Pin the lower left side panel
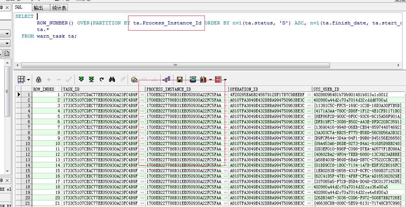Viewport: 406px width, 207px height. (x=2, y=180)
